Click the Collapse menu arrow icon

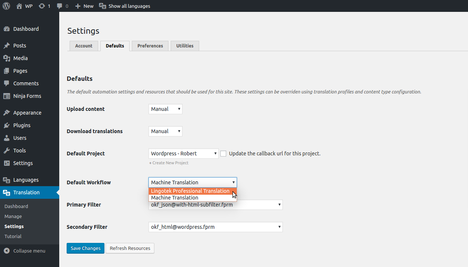point(7,251)
